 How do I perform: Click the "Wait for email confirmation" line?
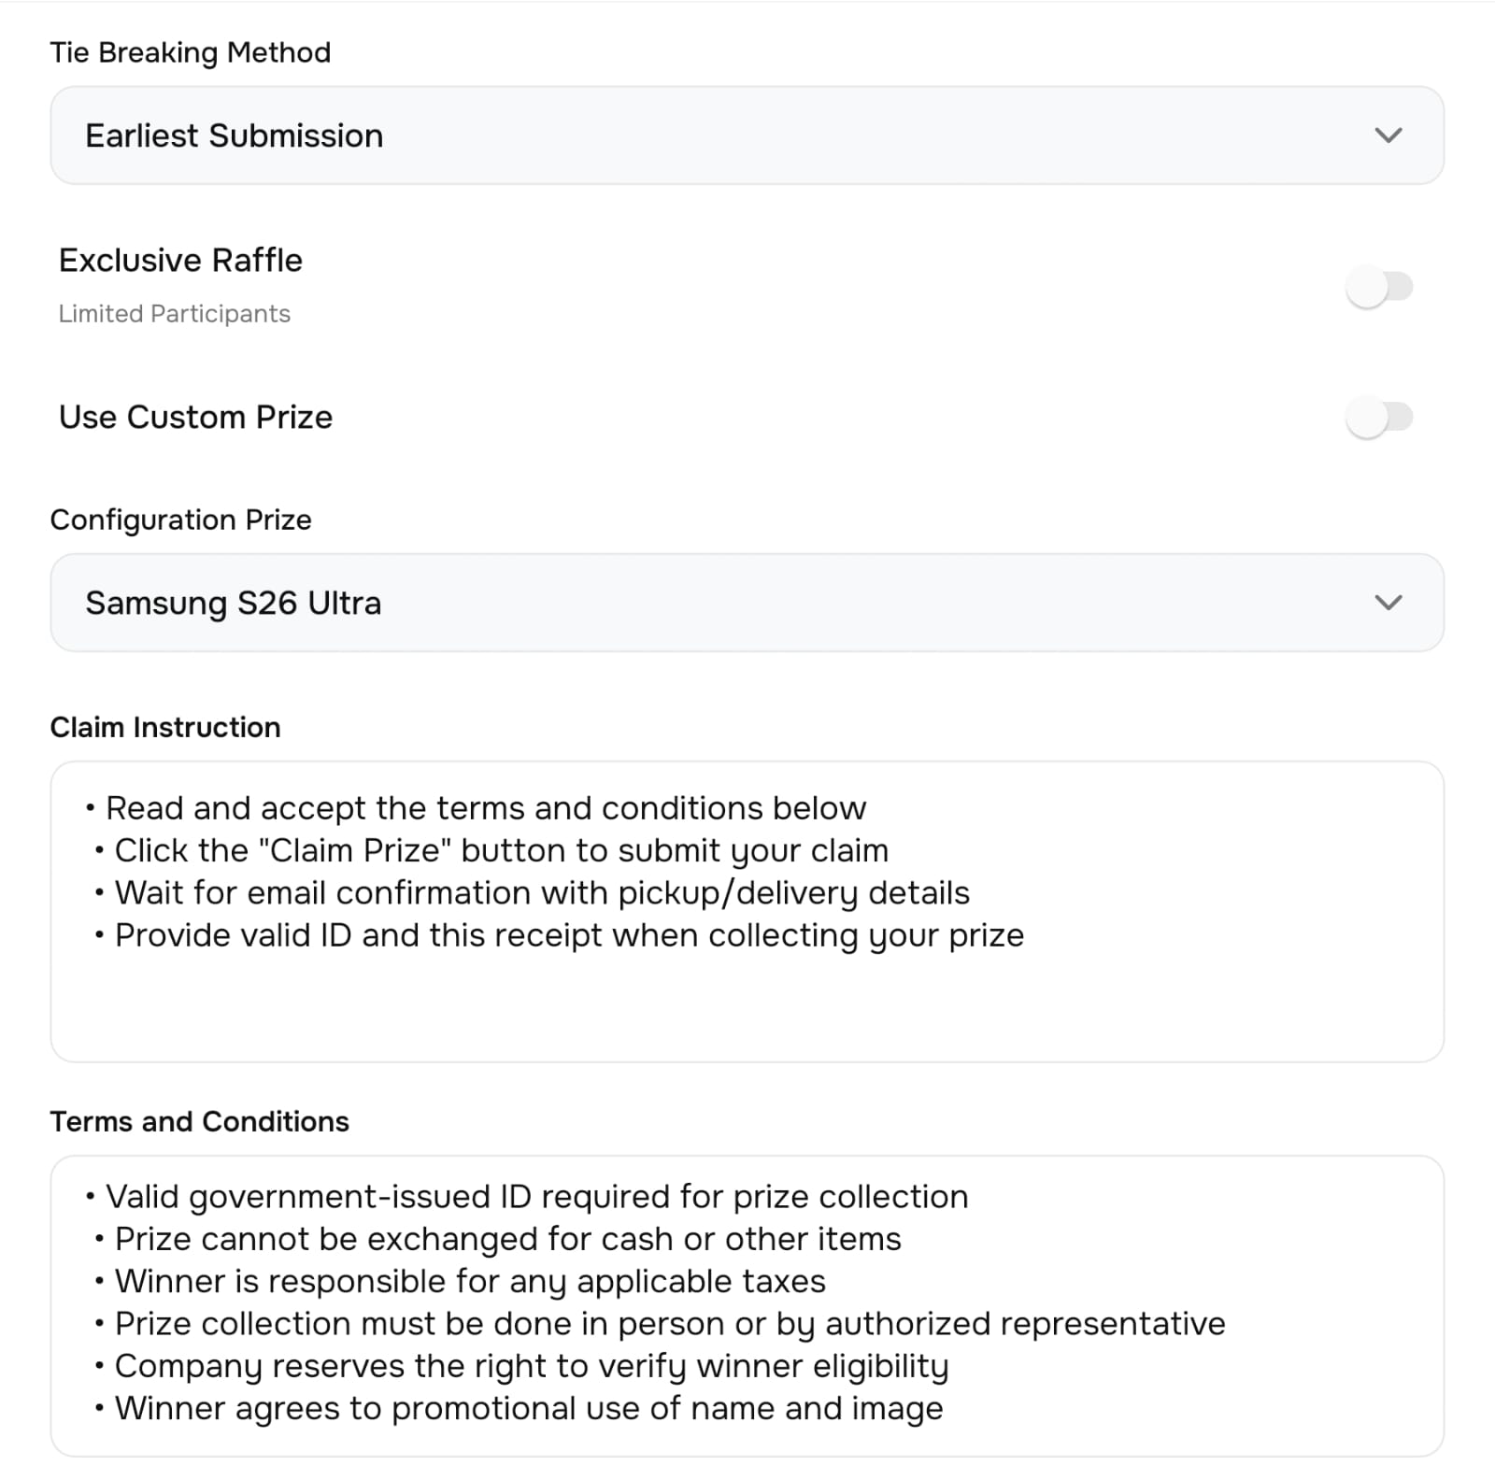[542, 893]
